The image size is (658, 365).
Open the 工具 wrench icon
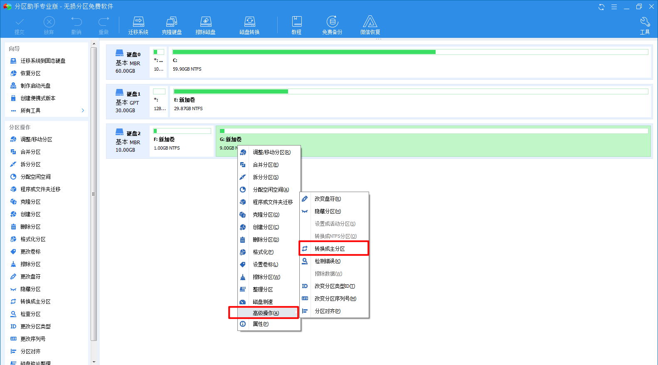tap(645, 25)
